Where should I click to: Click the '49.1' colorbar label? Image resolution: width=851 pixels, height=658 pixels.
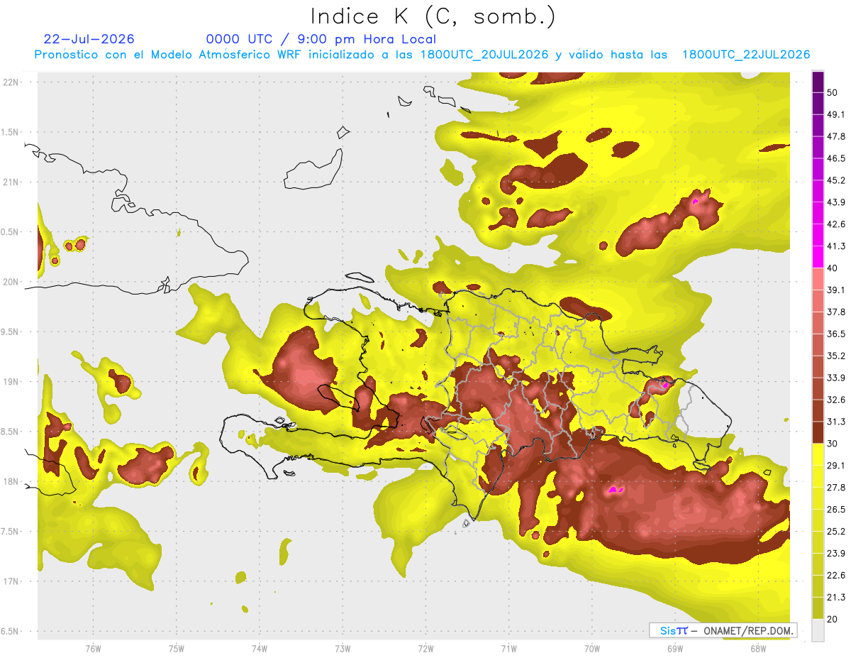tap(835, 114)
